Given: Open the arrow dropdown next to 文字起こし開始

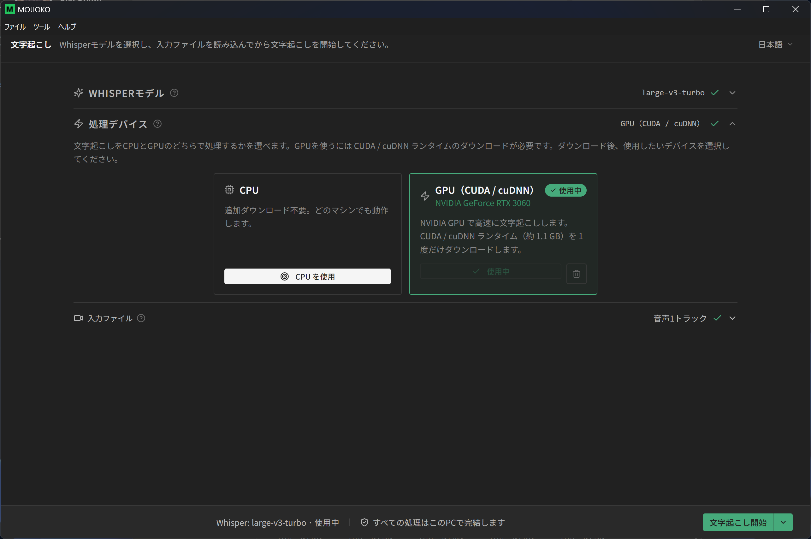Looking at the screenshot, I should click(x=783, y=522).
